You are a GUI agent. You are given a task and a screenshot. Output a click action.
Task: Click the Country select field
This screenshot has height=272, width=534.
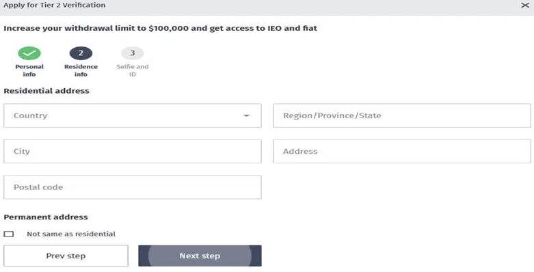pyautogui.click(x=133, y=115)
